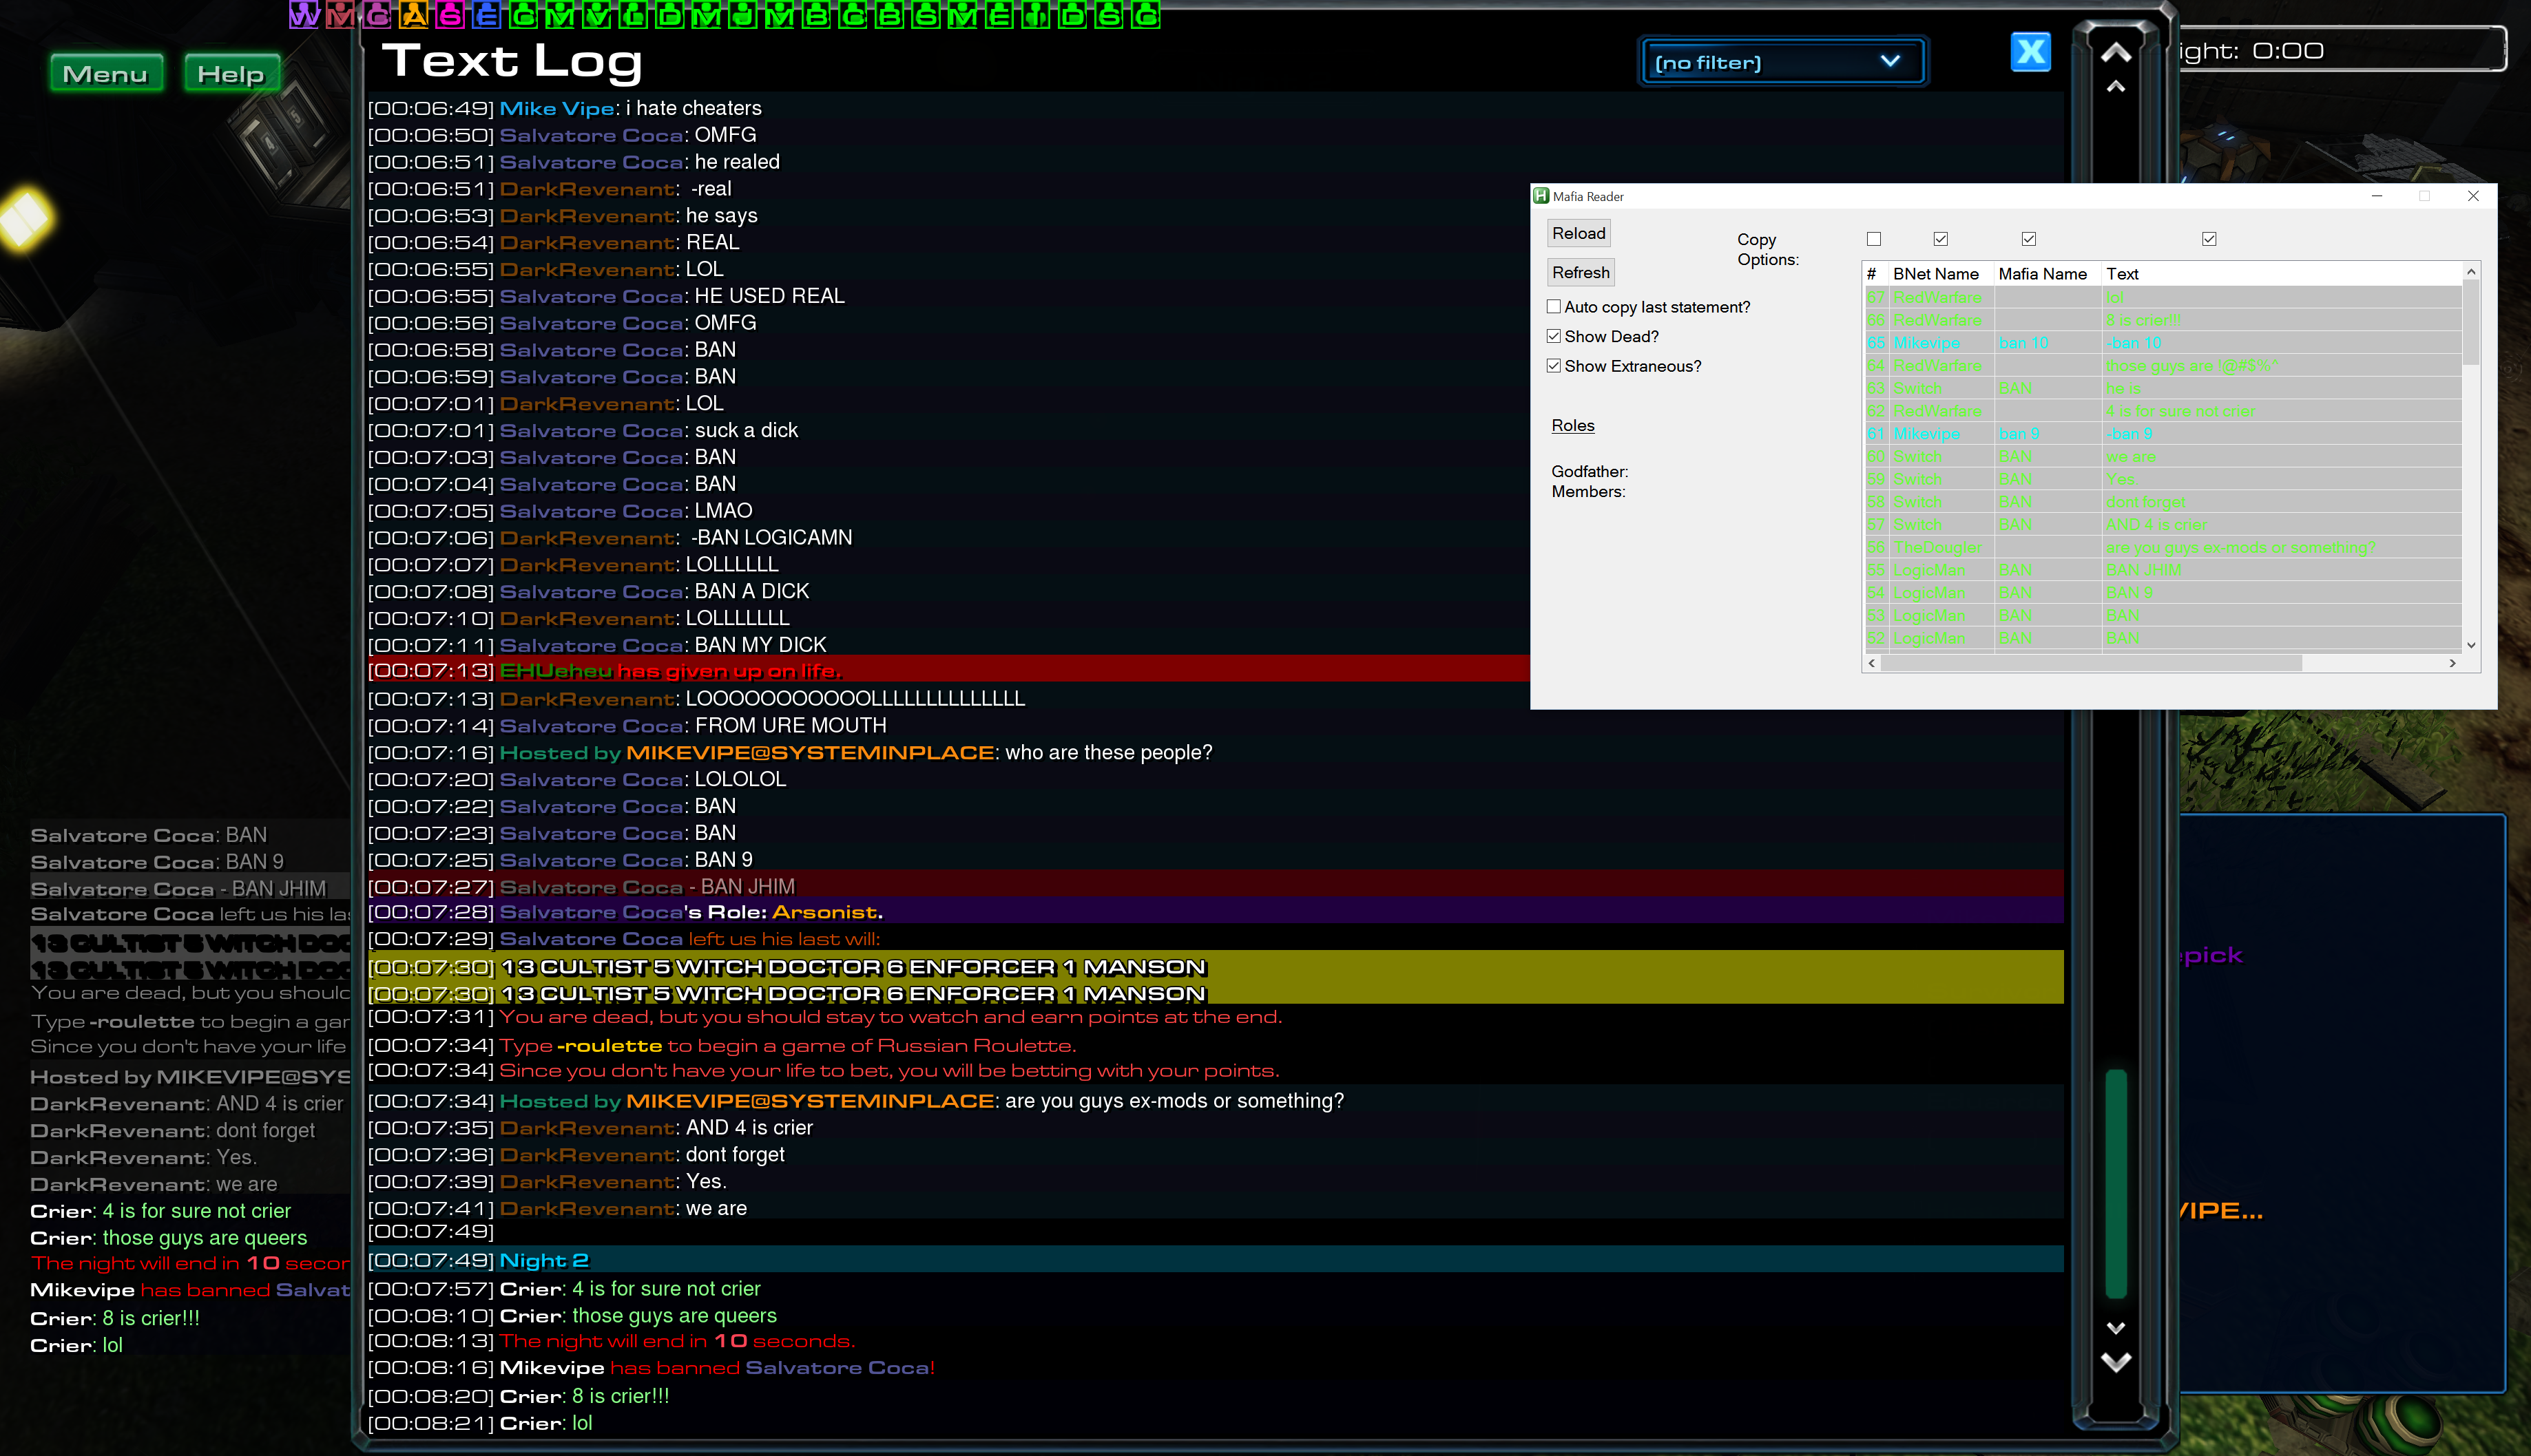This screenshot has height=1456, width=2531.
Task: Click the green Text Log scrollbar thumb
Action: pos(2116,1183)
